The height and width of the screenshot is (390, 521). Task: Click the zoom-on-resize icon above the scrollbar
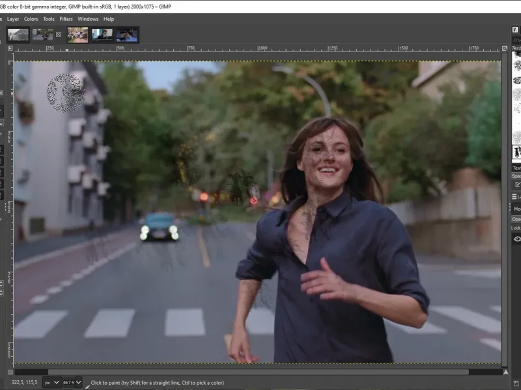(505, 48)
